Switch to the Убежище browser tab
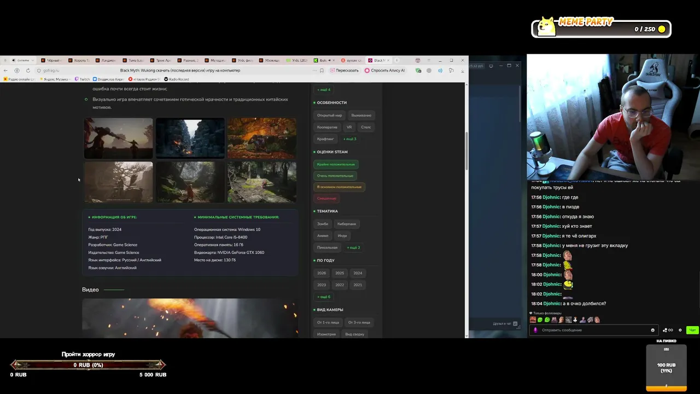This screenshot has height=394, width=700. coord(269,60)
